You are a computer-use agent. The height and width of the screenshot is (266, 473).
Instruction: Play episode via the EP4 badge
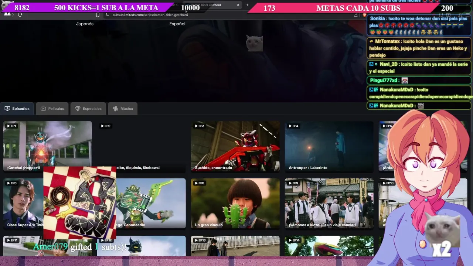coord(293,126)
